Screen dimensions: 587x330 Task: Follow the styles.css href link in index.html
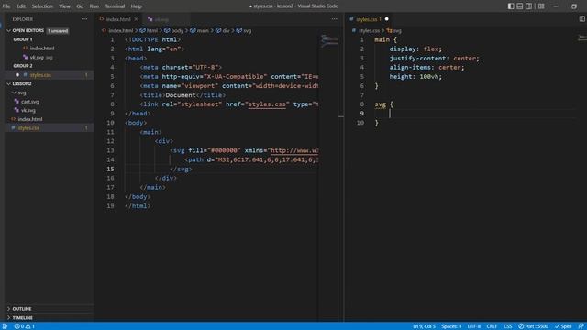pyautogui.click(x=267, y=104)
